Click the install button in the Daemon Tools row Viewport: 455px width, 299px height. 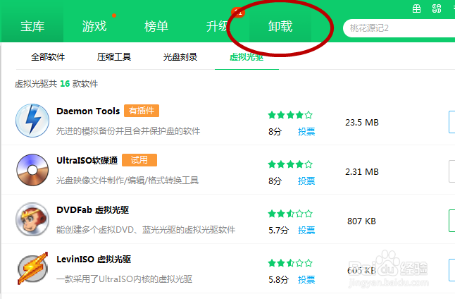[x=451, y=122]
